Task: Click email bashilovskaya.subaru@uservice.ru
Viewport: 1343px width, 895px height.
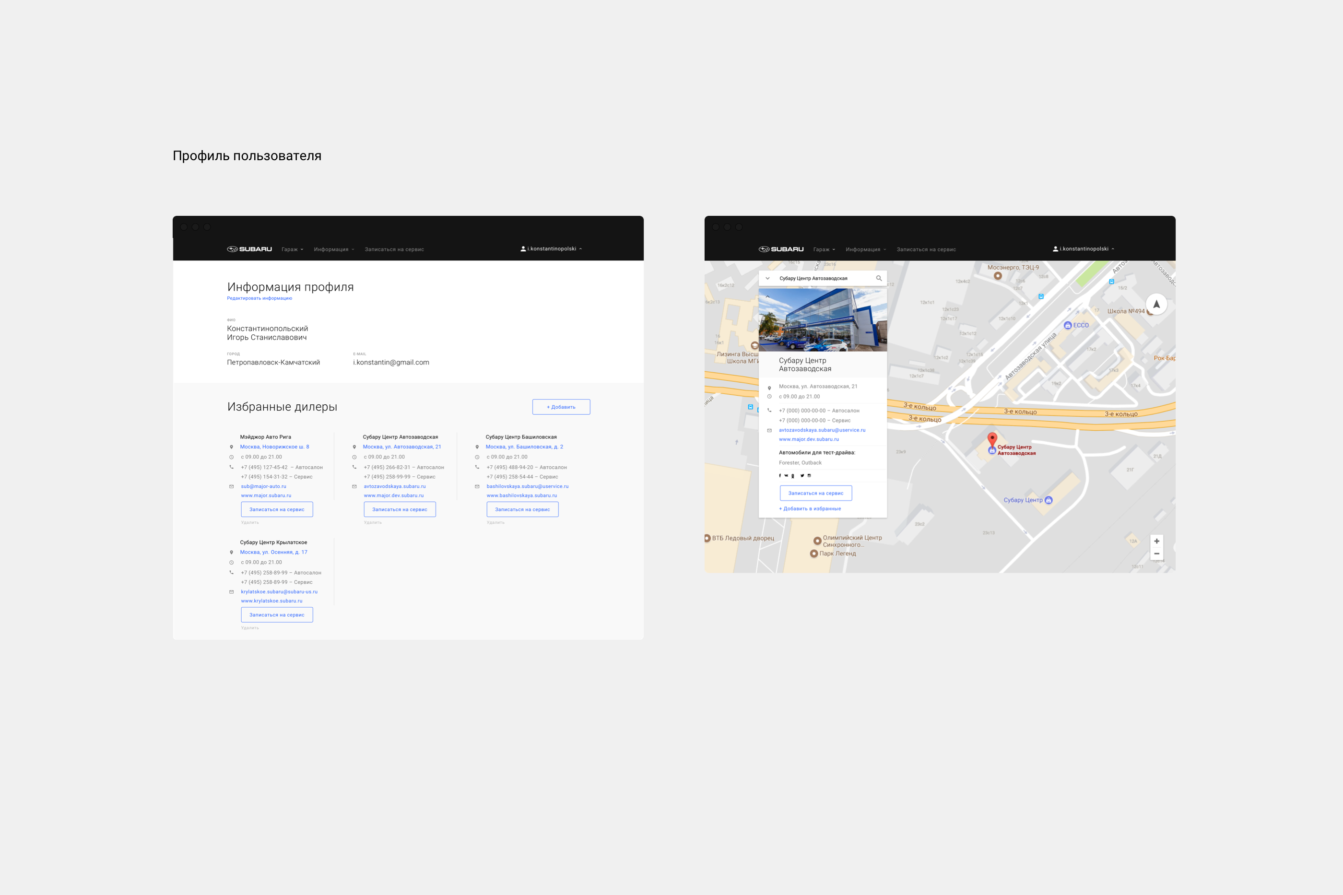Action: (x=528, y=486)
